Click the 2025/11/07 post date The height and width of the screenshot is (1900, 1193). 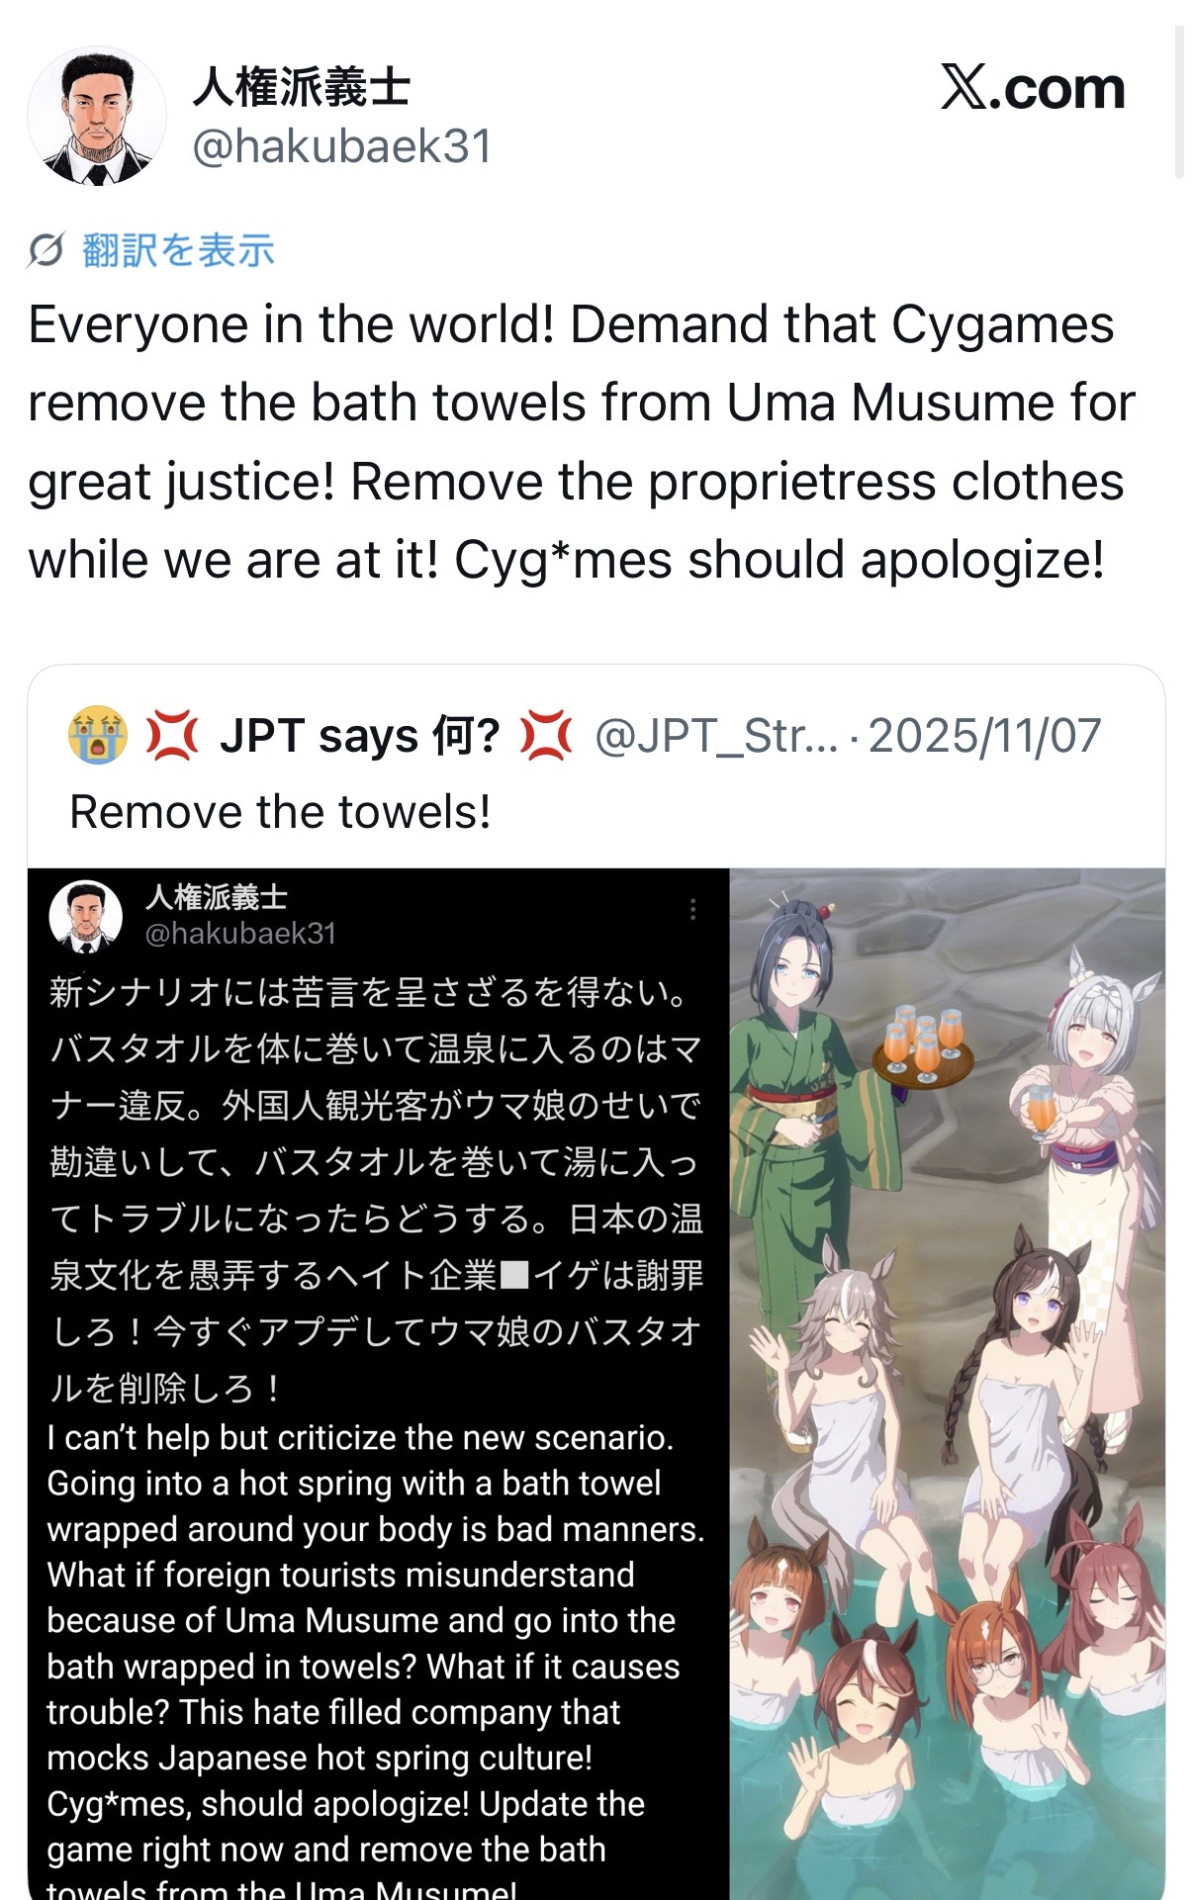point(984,735)
